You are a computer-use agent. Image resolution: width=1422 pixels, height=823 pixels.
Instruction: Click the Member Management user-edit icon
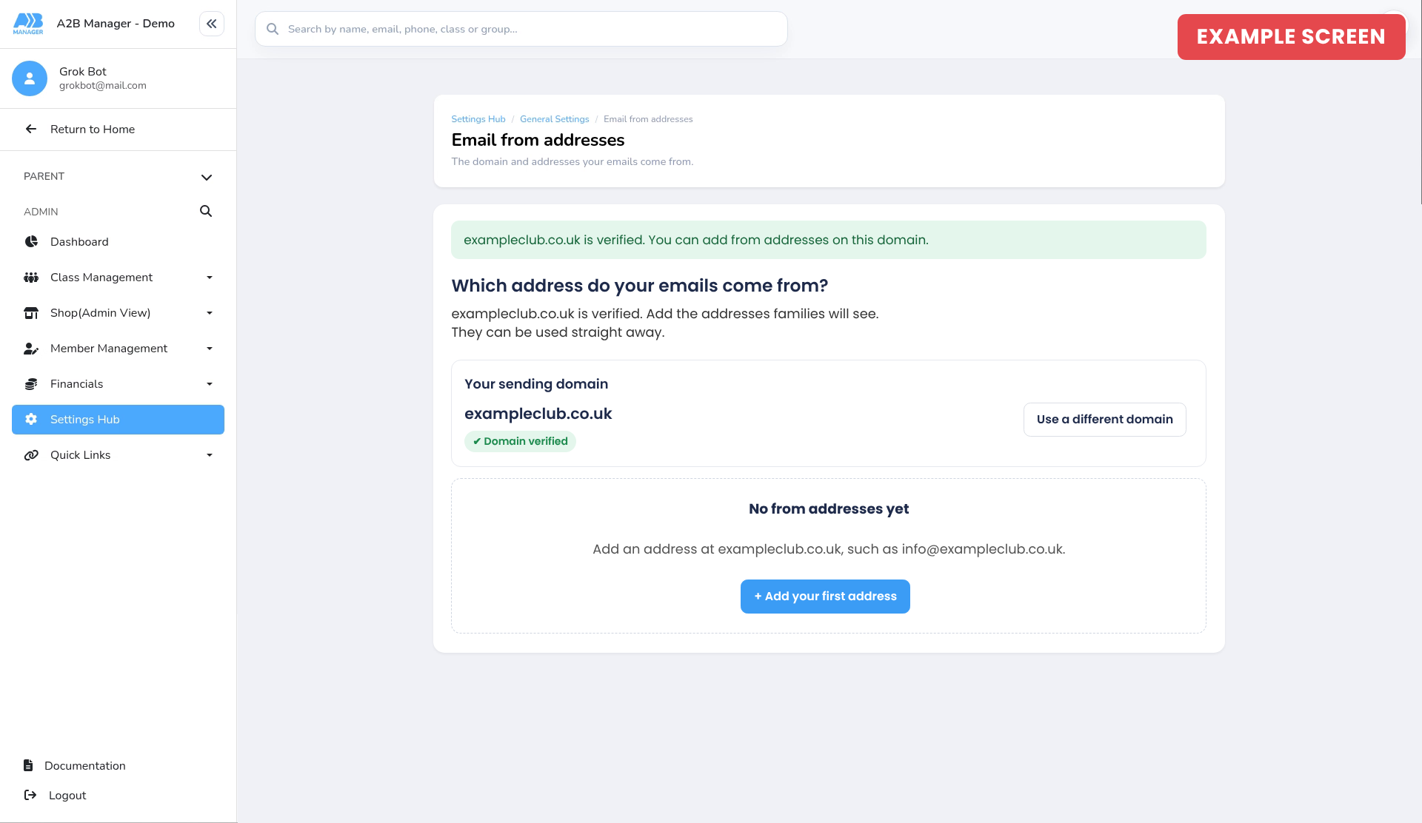click(31, 349)
